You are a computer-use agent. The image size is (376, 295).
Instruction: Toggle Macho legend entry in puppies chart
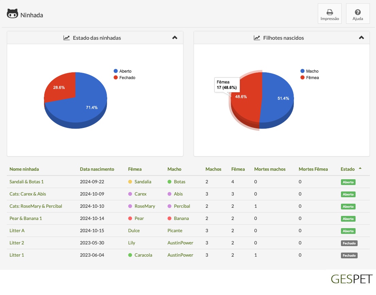click(x=309, y=71)
